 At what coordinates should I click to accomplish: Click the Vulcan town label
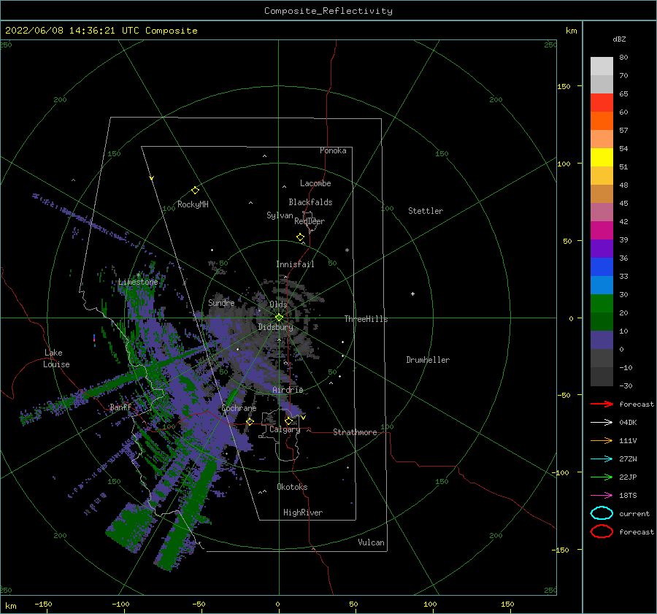(x=372, y=542)
